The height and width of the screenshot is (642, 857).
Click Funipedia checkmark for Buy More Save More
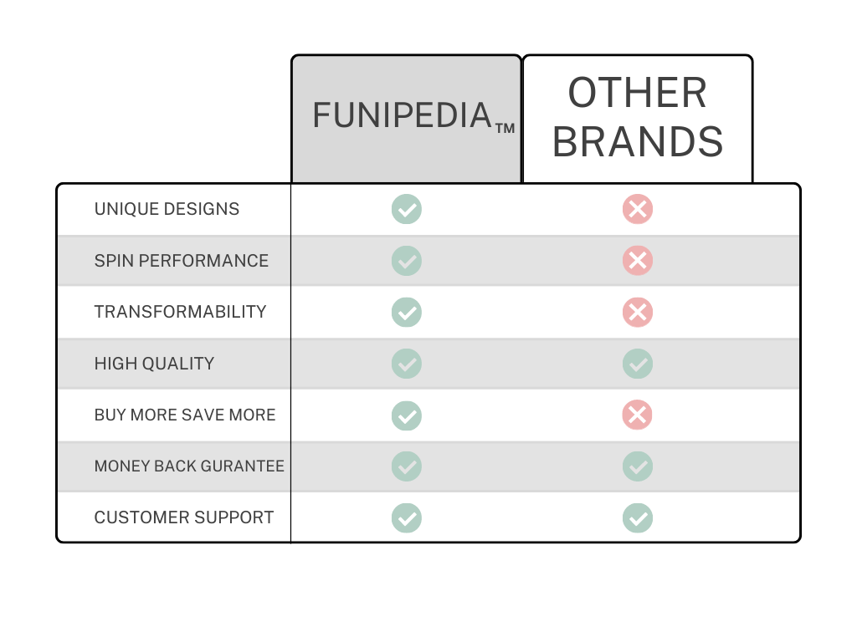[407, 415]
